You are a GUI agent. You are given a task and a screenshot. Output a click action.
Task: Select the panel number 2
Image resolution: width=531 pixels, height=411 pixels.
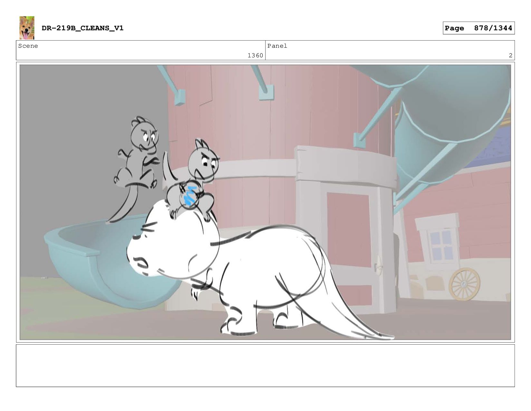tap(510, 55)
